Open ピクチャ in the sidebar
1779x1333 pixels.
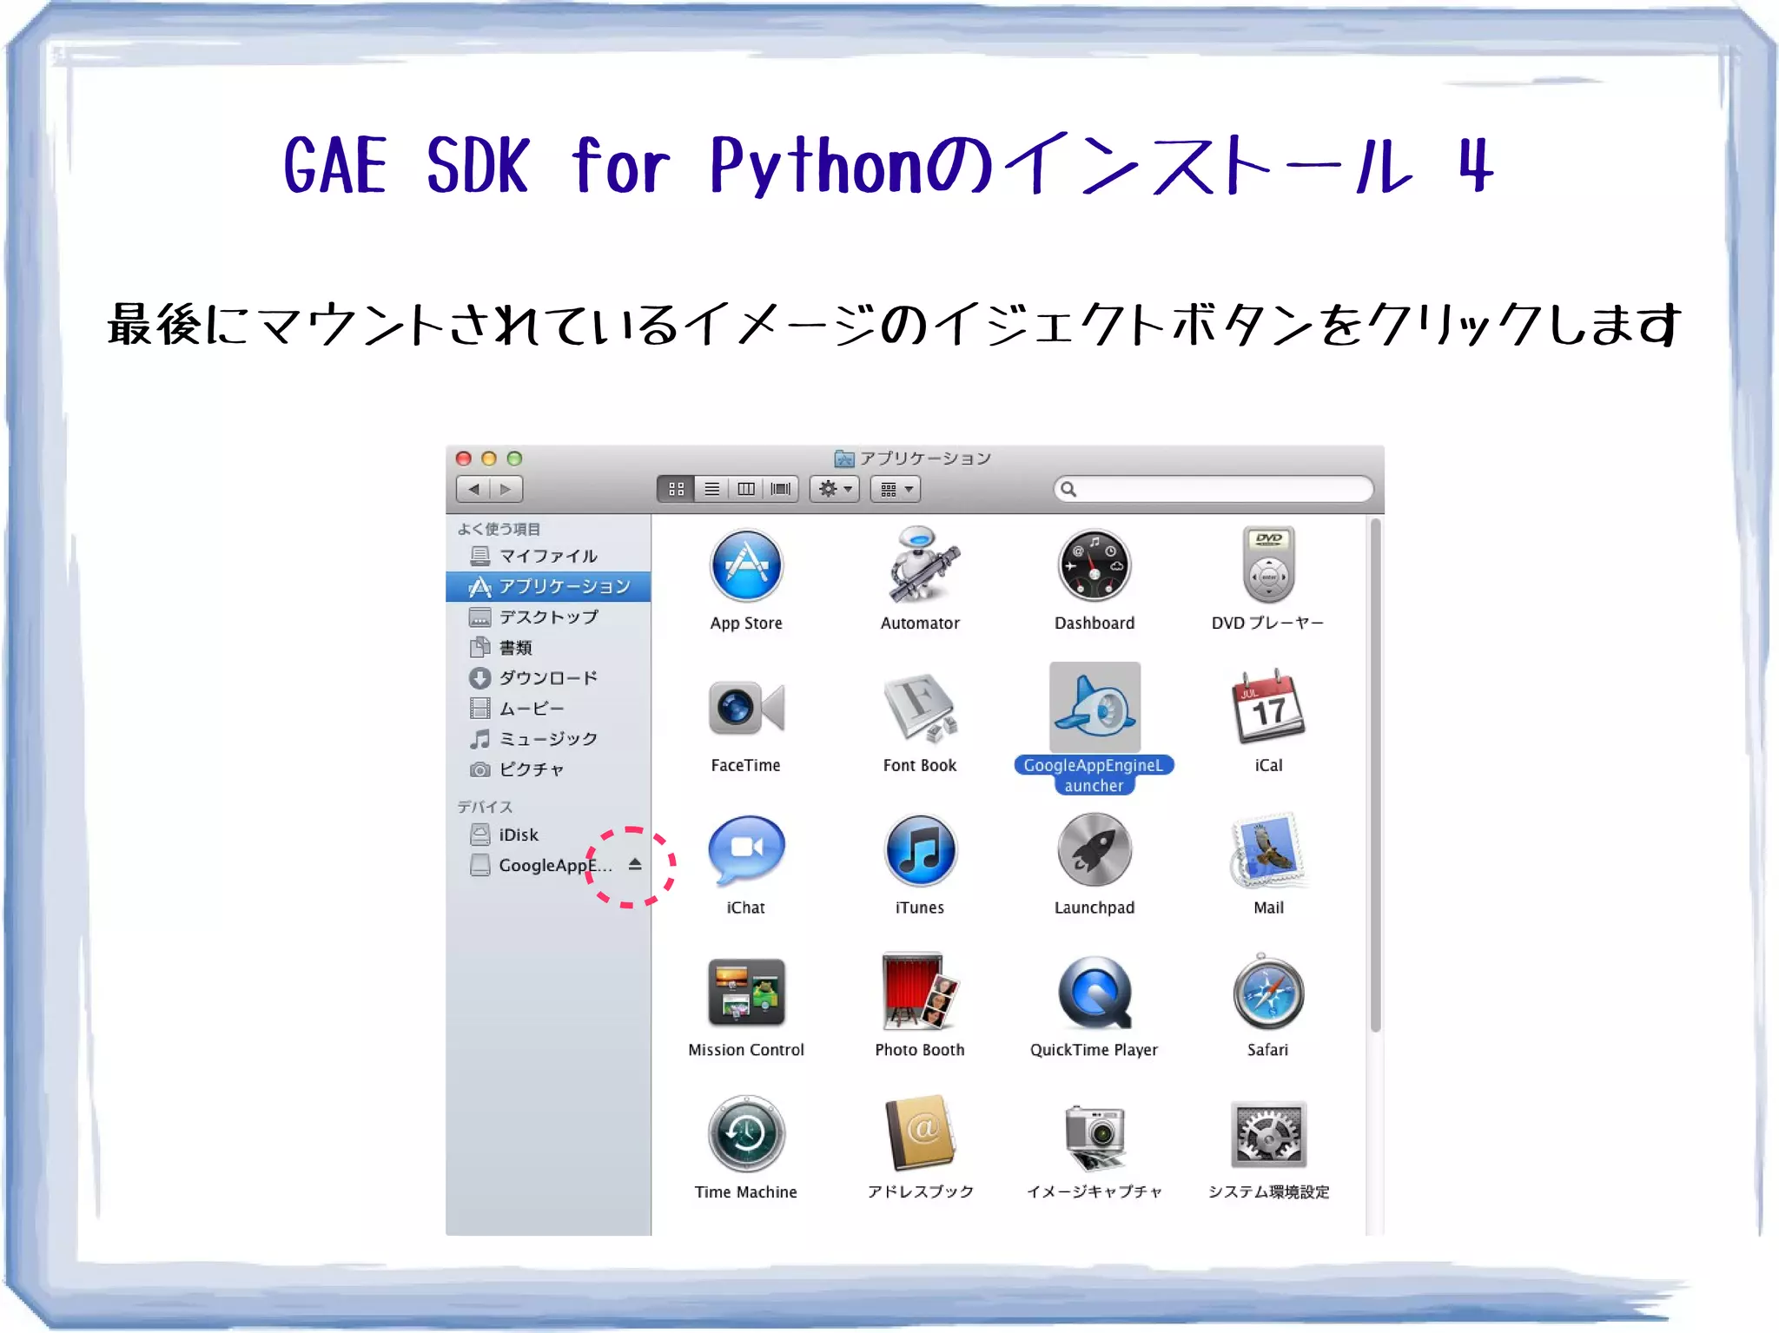coord(548,769)
